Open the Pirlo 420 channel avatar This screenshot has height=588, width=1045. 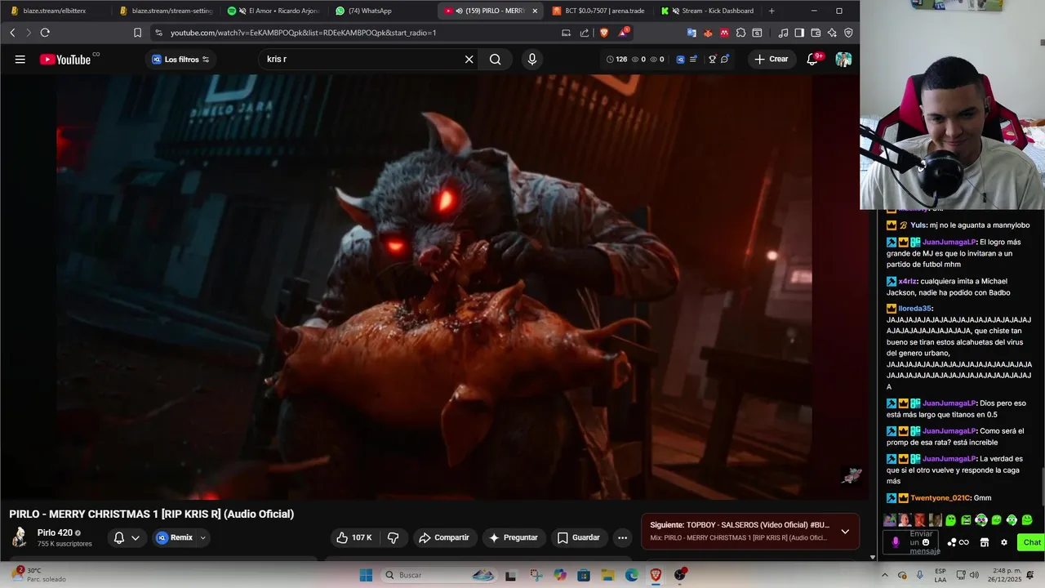(20, 537)
